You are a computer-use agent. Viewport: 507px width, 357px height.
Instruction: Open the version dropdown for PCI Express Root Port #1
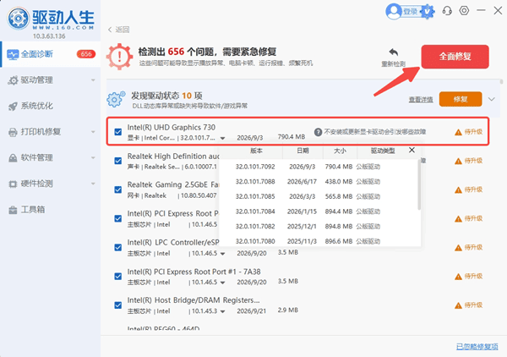click(222, 283)
